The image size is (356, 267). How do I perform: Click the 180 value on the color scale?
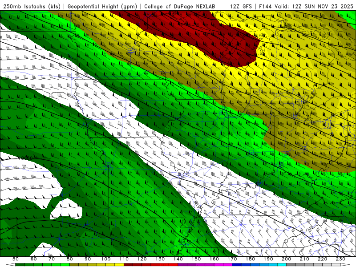pyautogui.click(x=250, y=259)
